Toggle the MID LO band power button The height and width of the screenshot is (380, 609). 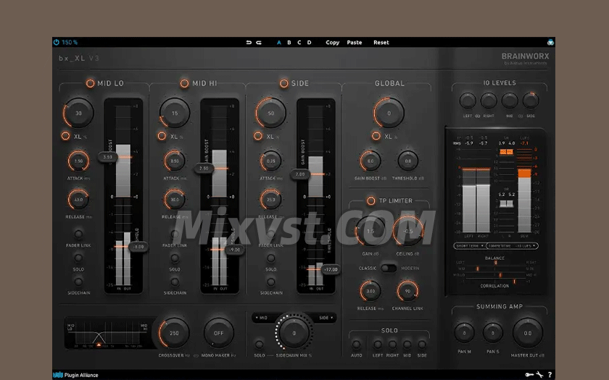coord(91,83)
